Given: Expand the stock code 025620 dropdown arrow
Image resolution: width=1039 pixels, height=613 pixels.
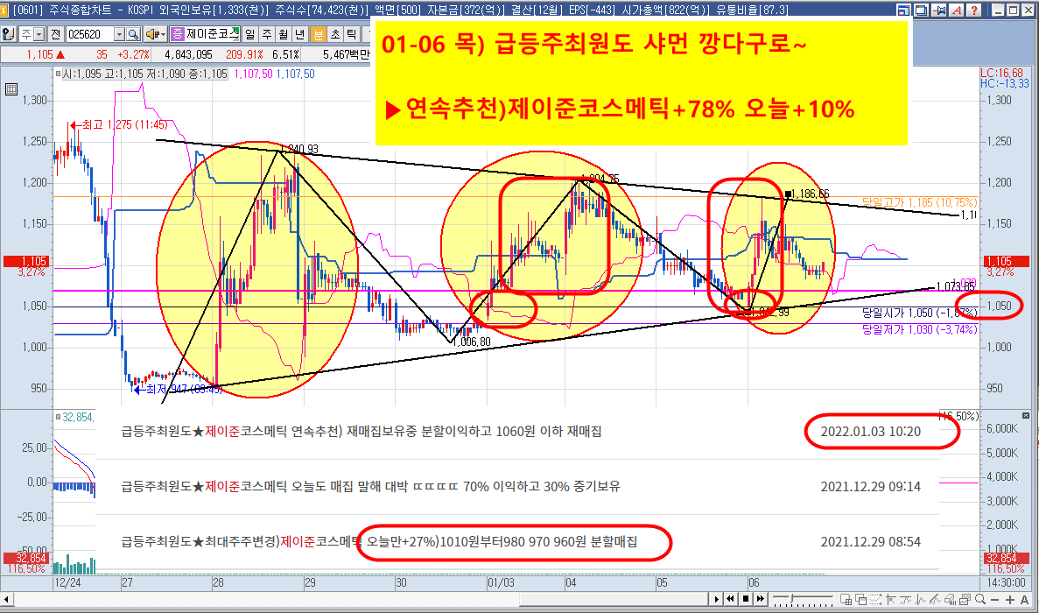Looking at the screenshot, I should (x=119, y=34).
